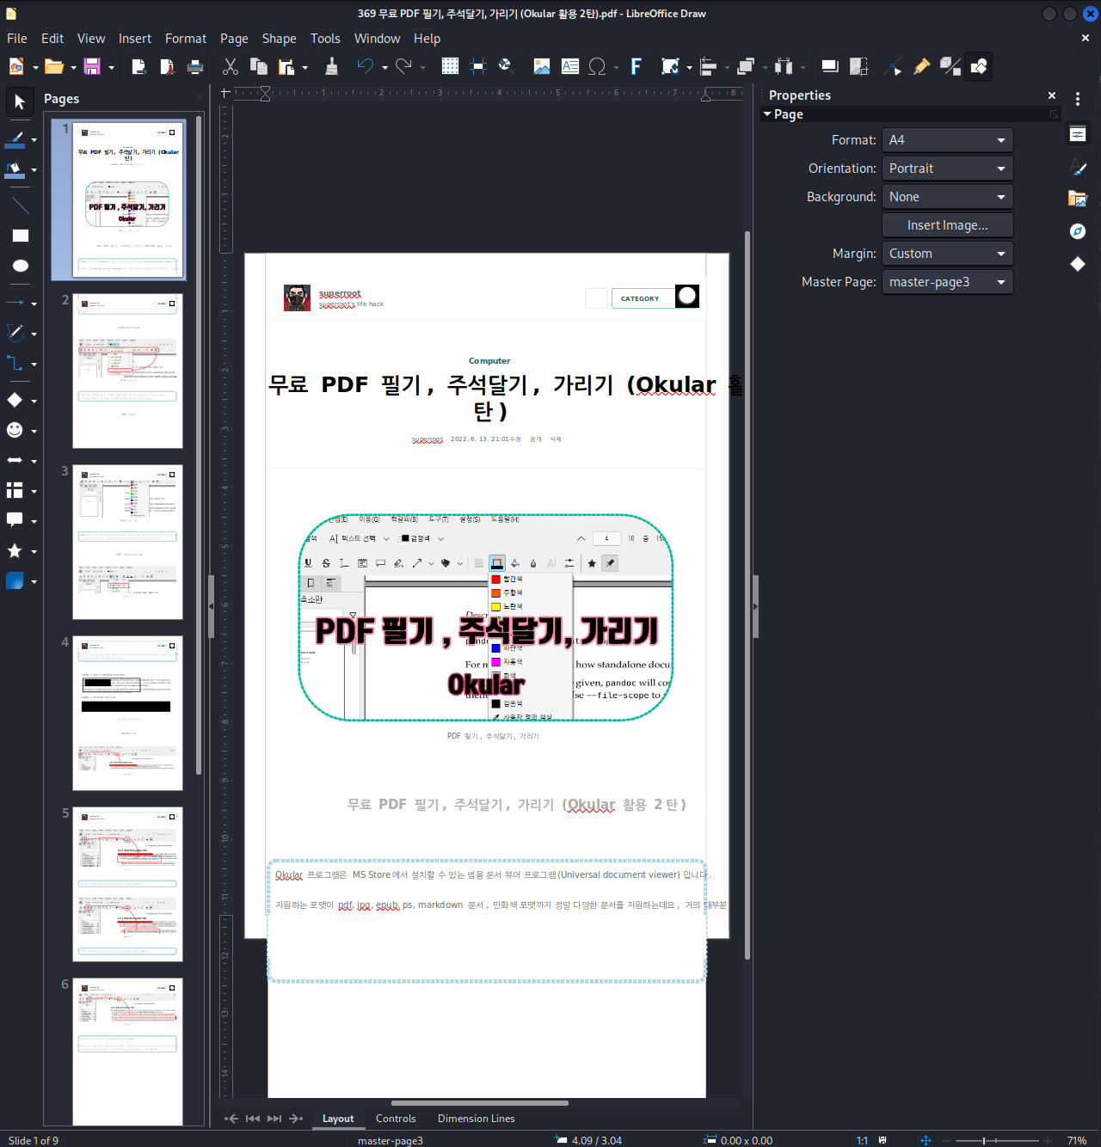This screenshot has height=1147, width=1101.
Task: Open the Tools menu
Action: tap(325, 39)
